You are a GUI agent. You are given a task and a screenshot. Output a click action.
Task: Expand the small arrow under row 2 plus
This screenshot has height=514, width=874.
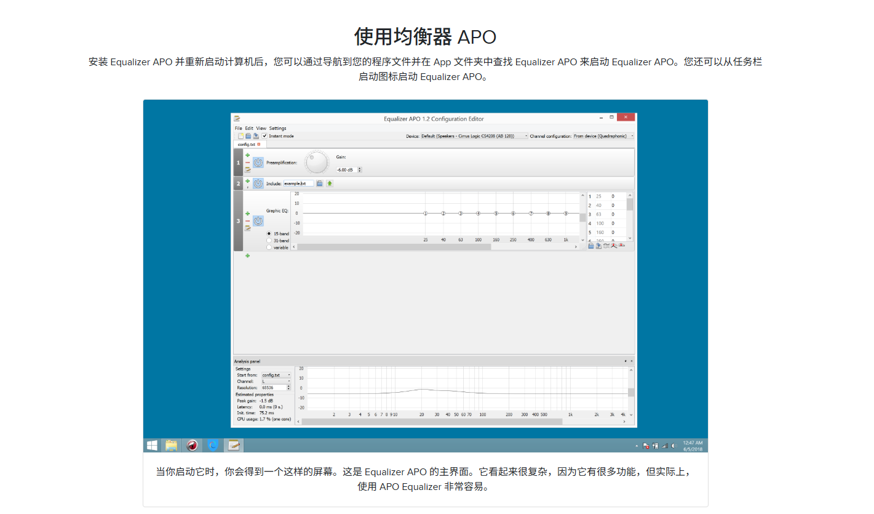coord(248,187)
